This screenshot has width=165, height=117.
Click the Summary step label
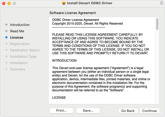pos(18,69)
